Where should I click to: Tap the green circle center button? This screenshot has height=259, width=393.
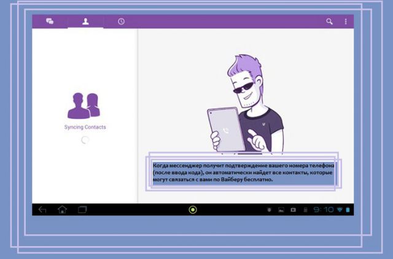tap(193, 210)
